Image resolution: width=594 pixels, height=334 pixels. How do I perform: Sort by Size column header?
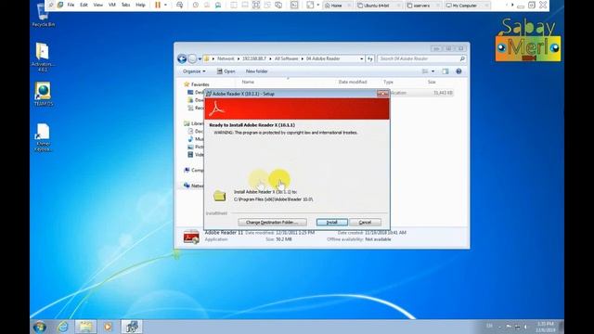432,82
